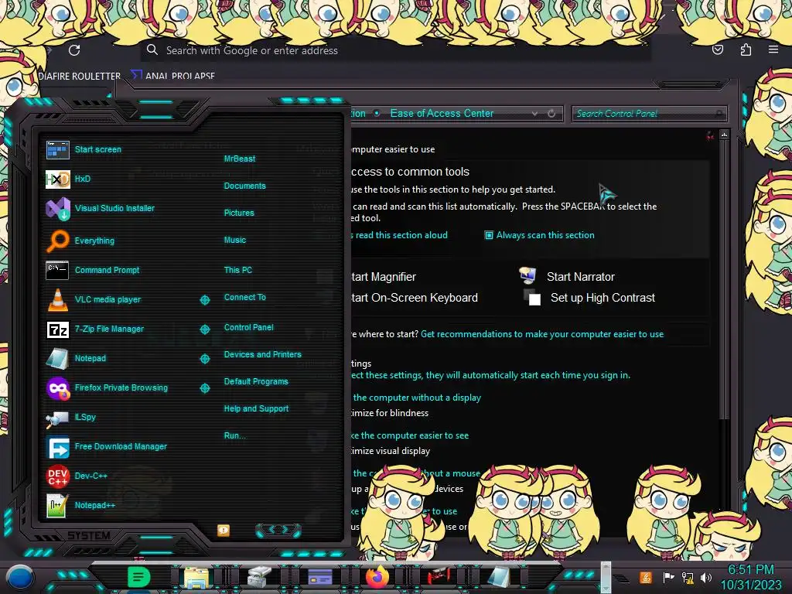Open the notepad page icon on taskbar
Screen dimensions: 792x594
(x=499, y=577)
